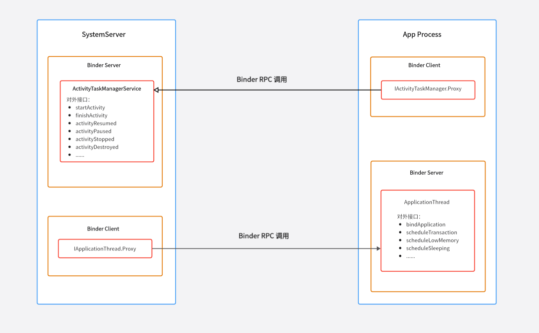The height and width of the screenshot is (333, 539).
Task: Select the upper Binder RPC 调用 label
Action: (262, 79)
